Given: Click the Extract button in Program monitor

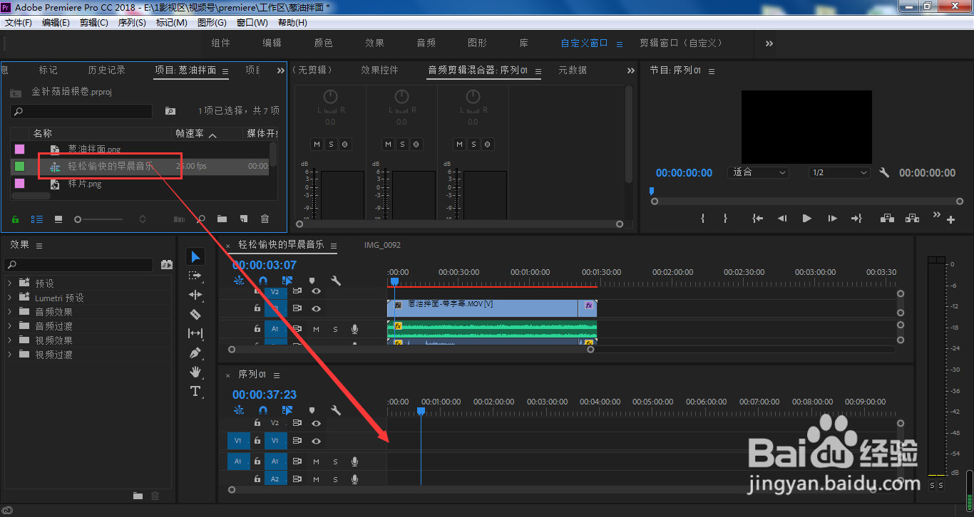Looking at the screenshot, I should [912, 219].
